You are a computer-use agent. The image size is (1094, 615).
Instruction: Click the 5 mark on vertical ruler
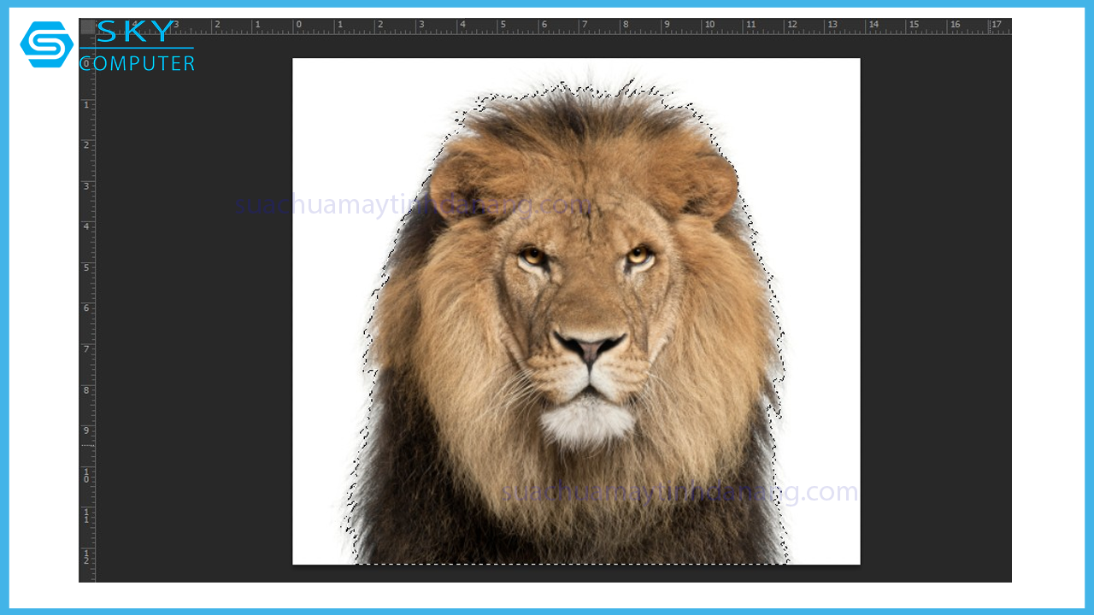[86, 267]
